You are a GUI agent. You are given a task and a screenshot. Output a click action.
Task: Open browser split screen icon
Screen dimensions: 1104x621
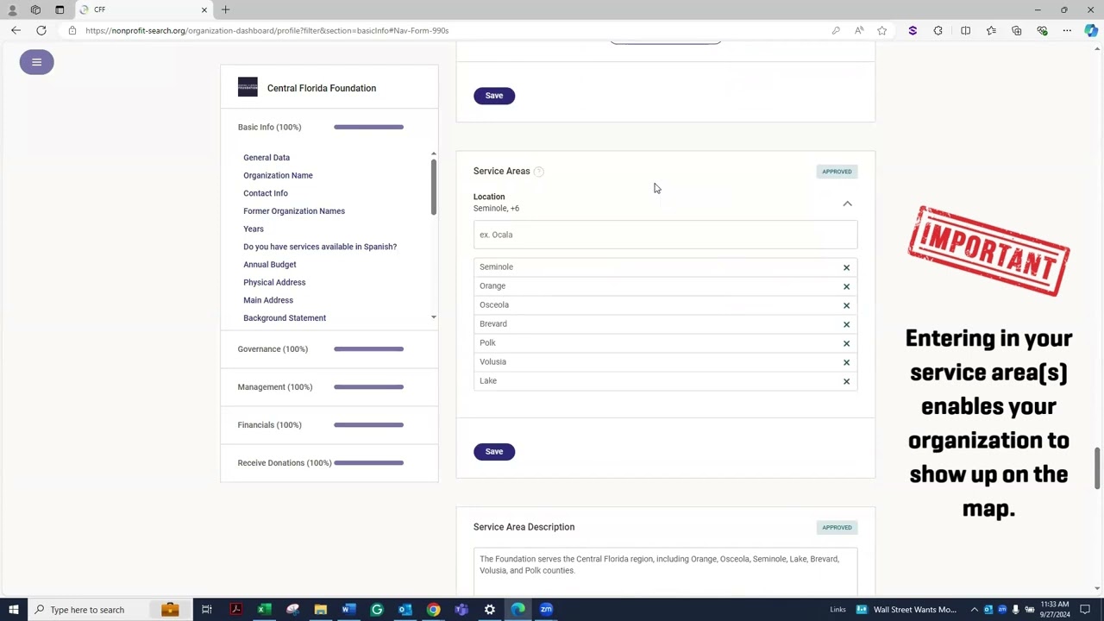pos(965,30)
